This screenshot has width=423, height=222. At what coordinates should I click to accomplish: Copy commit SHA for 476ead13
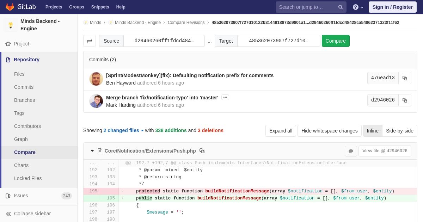405,78
